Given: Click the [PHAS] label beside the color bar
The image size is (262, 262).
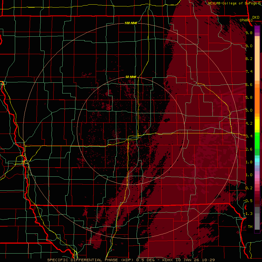Looking at the screenshot, I should (x=246, y=20).
